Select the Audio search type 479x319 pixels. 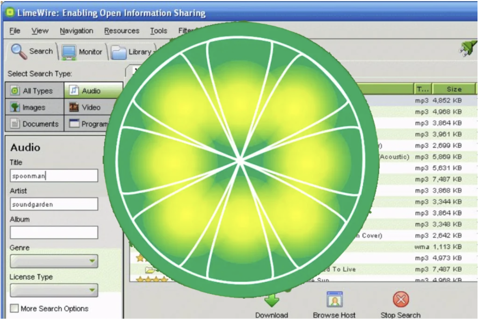pyautogui.click(x=93, y=91)
